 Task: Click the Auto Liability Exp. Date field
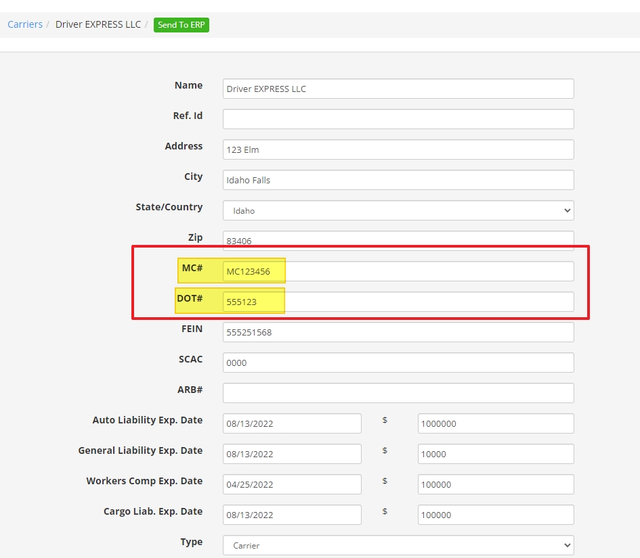[x=292, y=423]
